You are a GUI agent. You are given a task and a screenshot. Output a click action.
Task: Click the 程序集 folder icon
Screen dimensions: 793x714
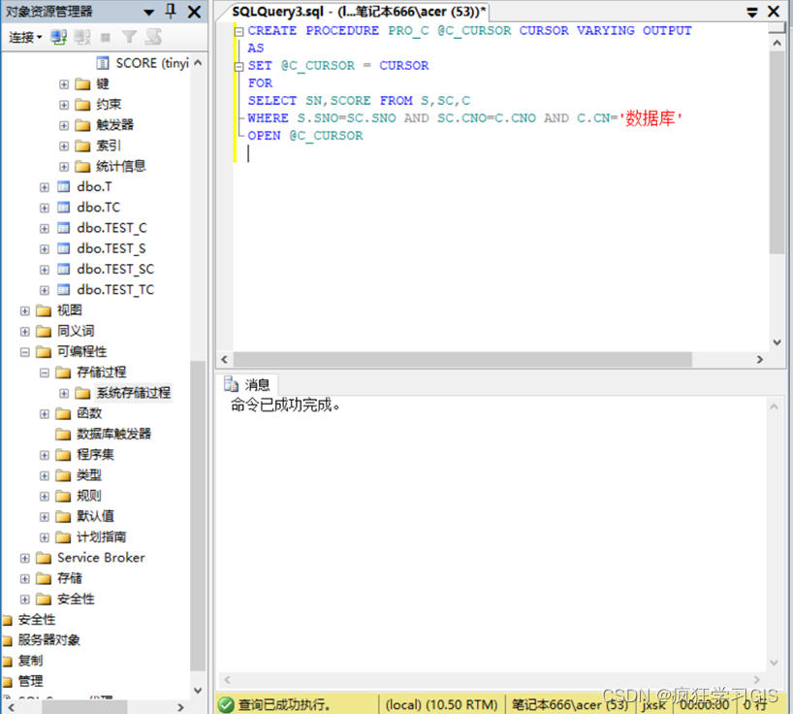pos(63,455)
